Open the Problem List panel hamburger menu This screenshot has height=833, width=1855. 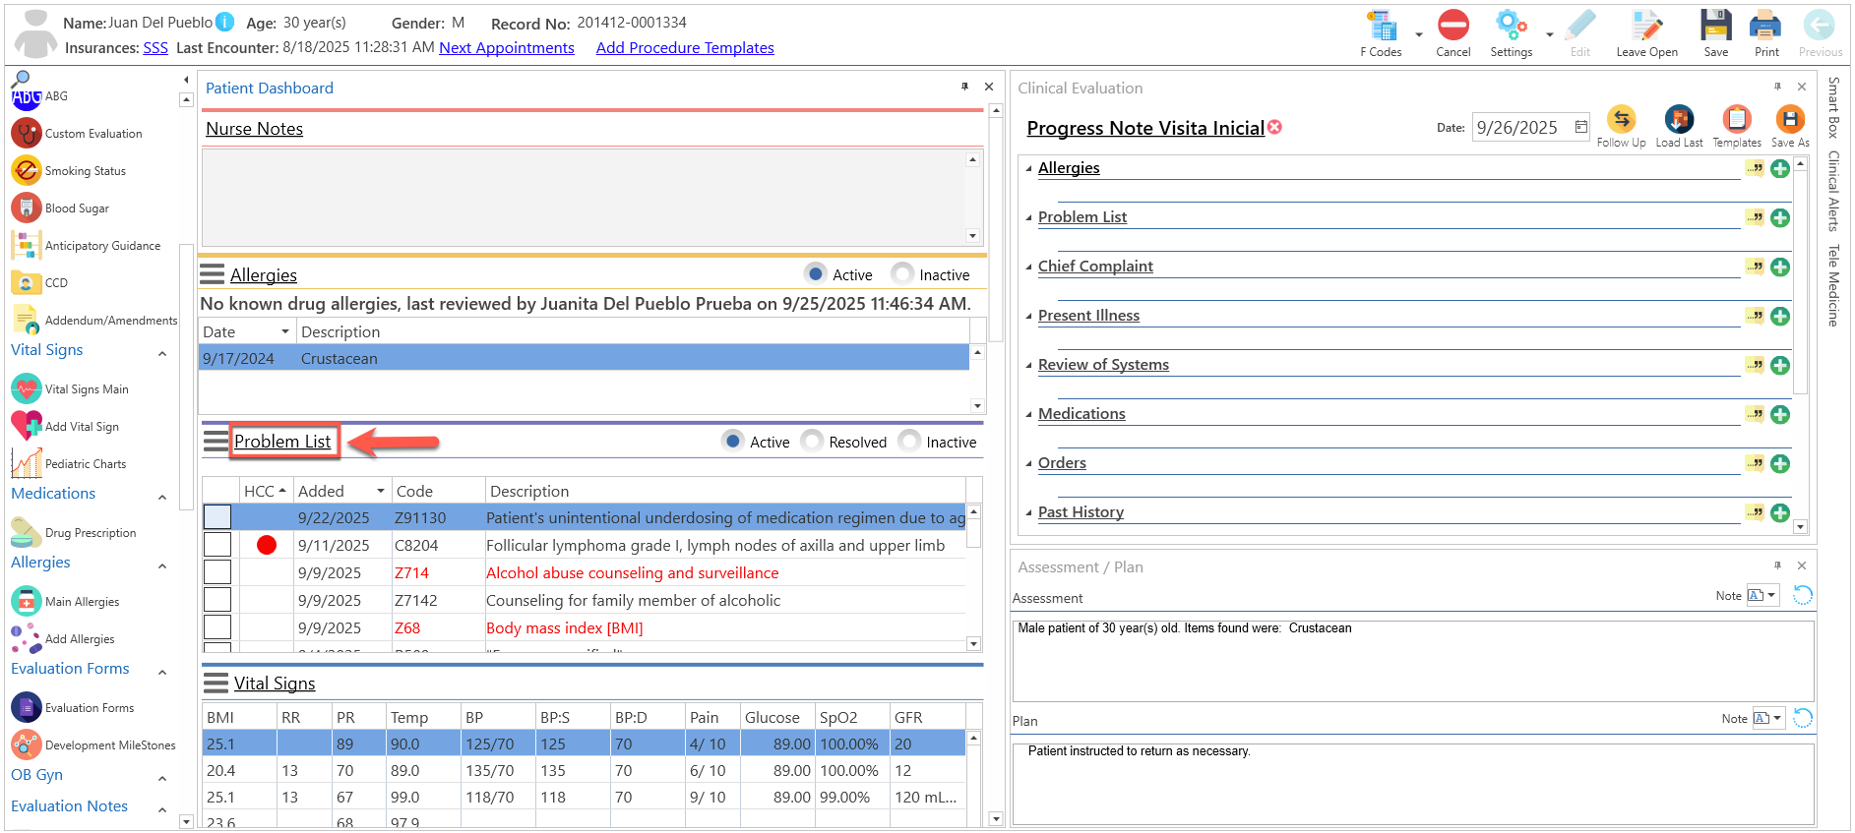pos(216,441)
